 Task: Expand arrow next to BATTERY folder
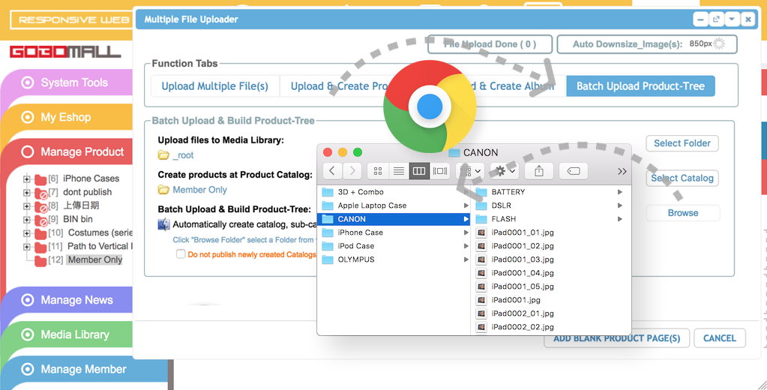620,192
